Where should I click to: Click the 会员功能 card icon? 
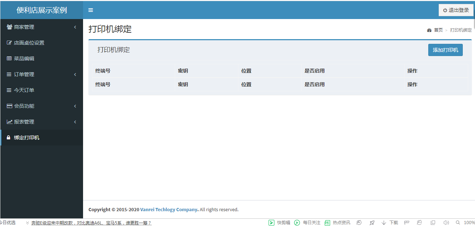click(x=9, y=106)
